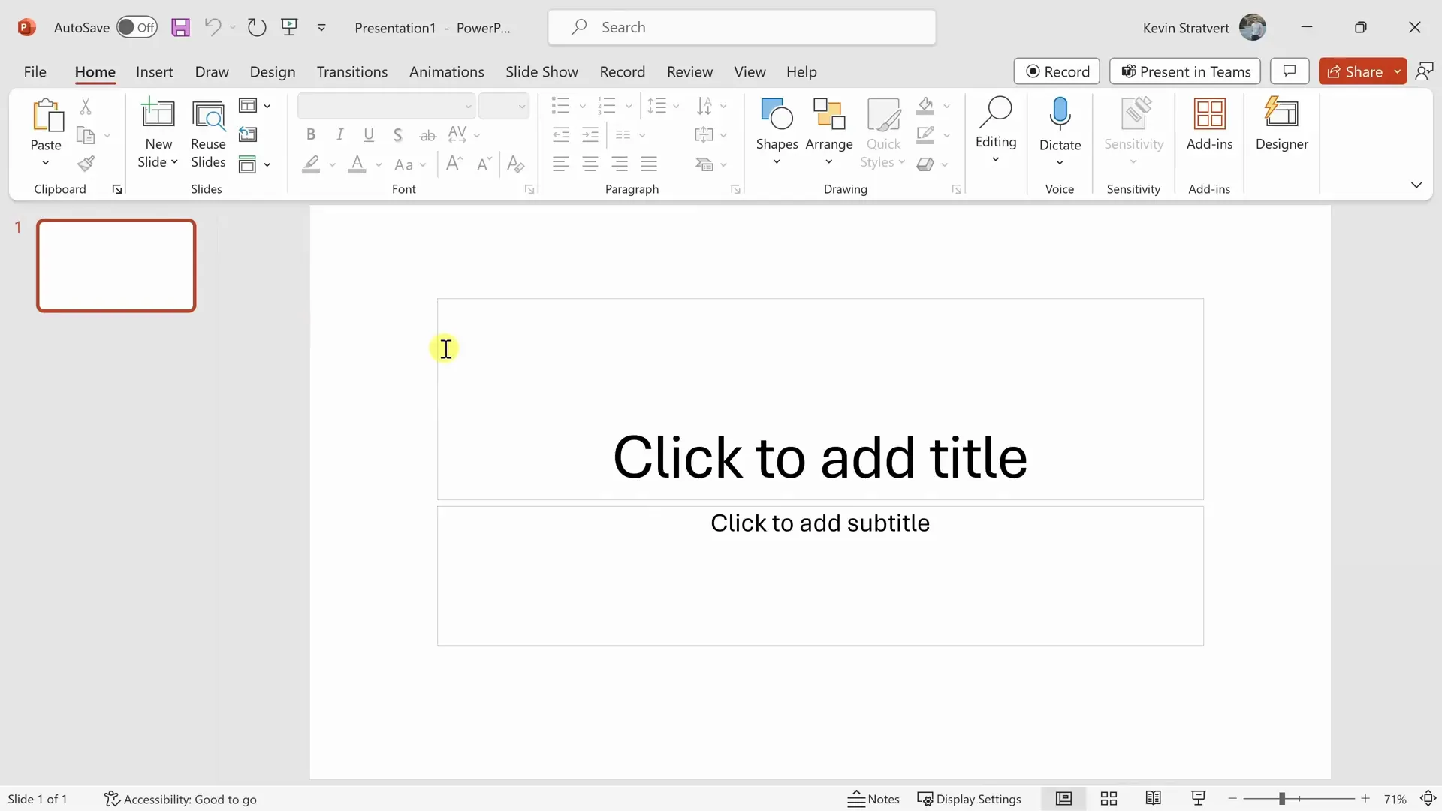Screen dimensions: 1442x811
Task: Select the Format Painter brush
Action: pyautogui.click(x=86, y=164)
